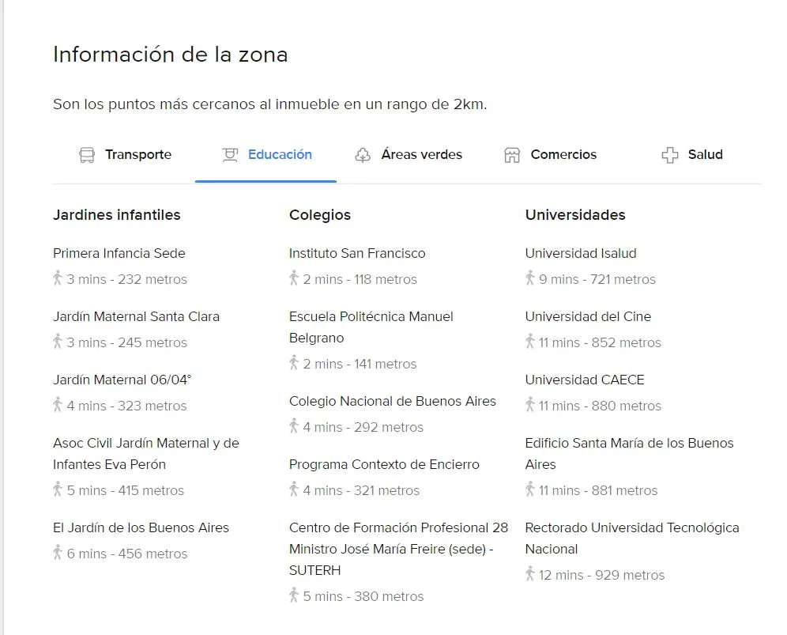Image resolution: width=787 pixels, height=635 pixels.
Task: Select Rectorado Universidad Tecnológica Nacional entry
Action: tap(631, 538)
